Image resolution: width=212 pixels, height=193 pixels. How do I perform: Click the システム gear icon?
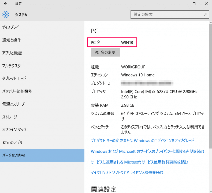(6, 14)
